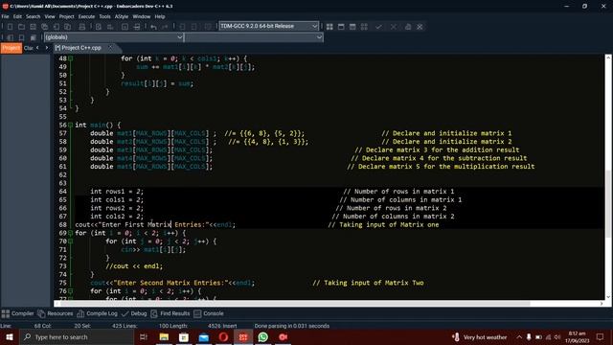Viewport: 613px width, 345px height.
Task: Click the Redo arrow in toolbar
Action: coord(165,27)
